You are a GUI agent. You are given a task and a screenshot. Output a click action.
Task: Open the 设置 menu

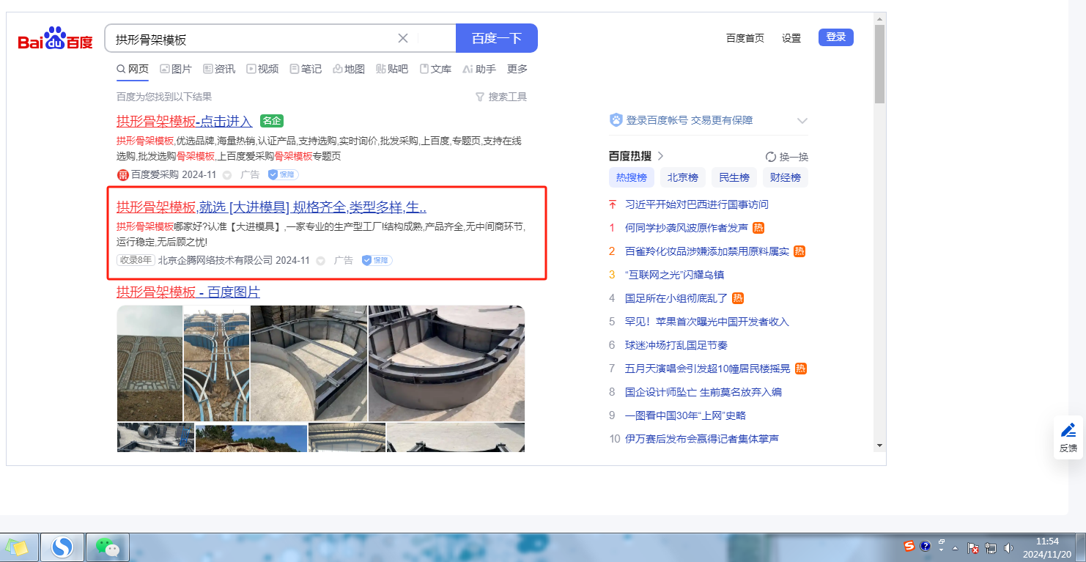tap(791, 38)
